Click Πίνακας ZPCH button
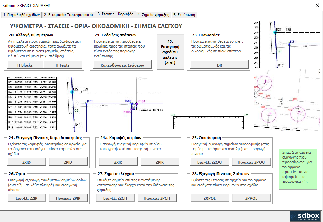Image resolution: width=323 pixels, height=222 pixels. [x=157, y=198]
